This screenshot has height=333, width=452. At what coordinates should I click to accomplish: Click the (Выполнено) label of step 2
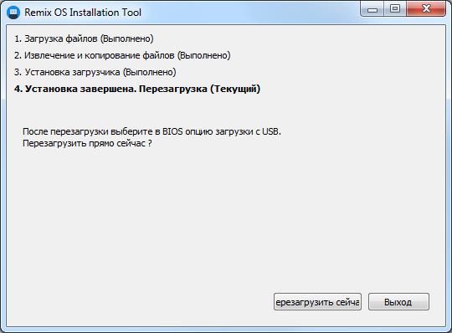[203, 55]
